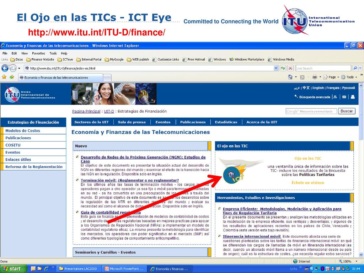Viewport: 364px width, 273px height.
Task: Expand the toolbar overflow chevron
Action: 361,75
